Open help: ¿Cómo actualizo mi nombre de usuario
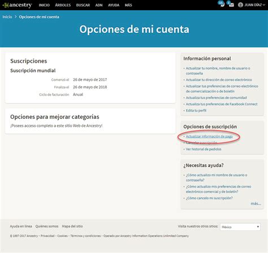 coord(217,178)
